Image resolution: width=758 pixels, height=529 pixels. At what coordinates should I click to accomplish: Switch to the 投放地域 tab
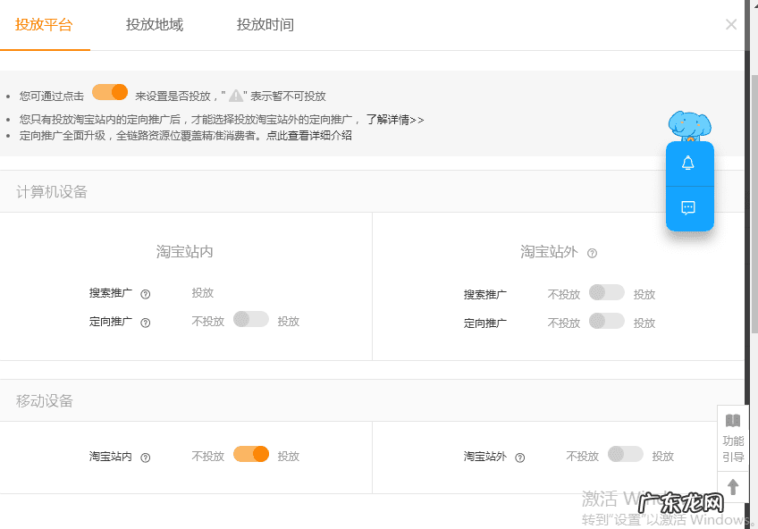pos(155,25)
